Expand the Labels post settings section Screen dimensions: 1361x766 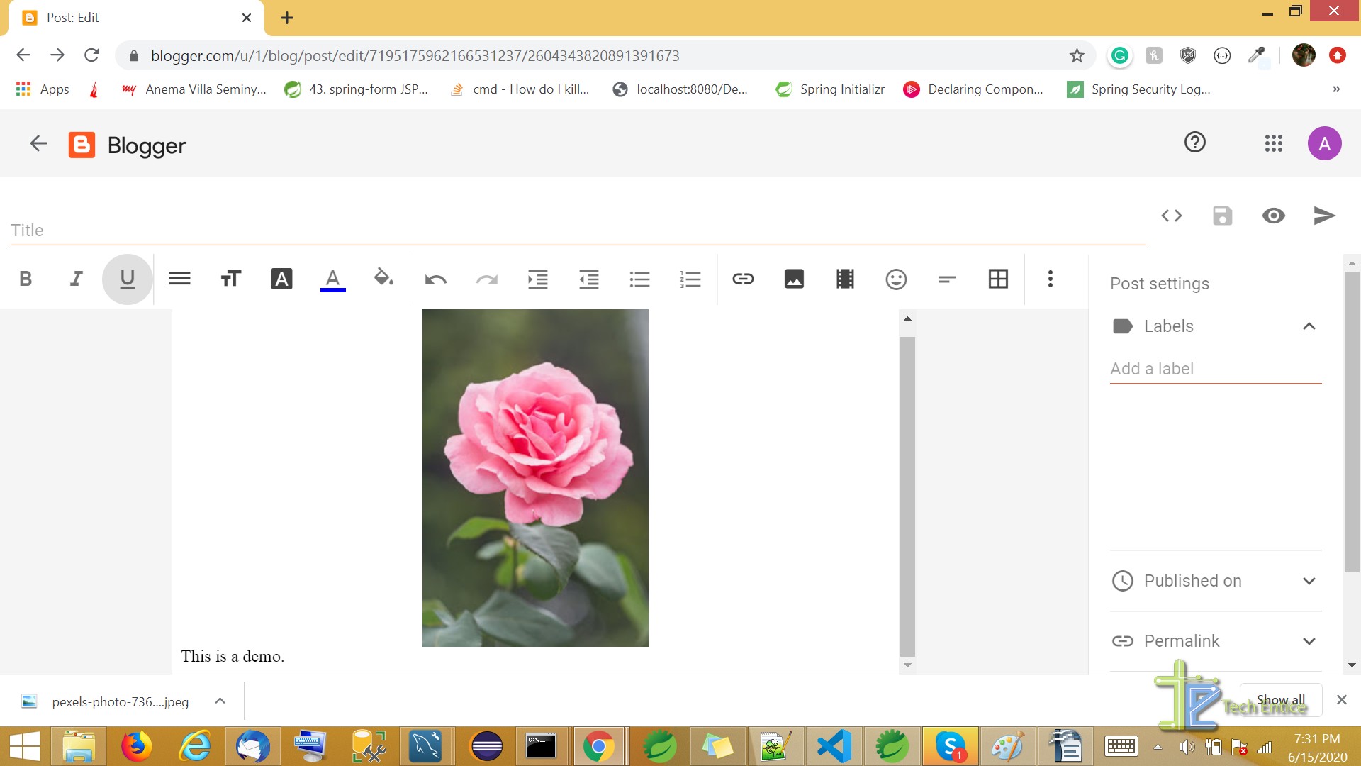1309,326
